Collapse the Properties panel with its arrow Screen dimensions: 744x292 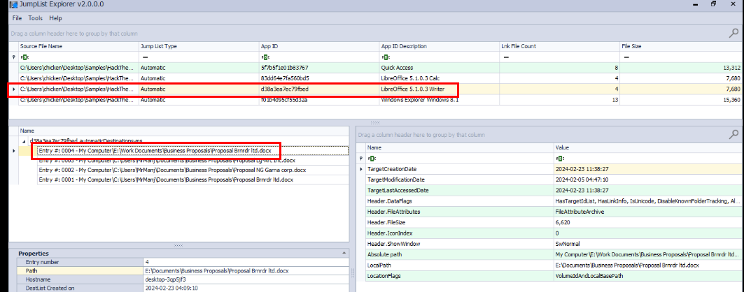coord(343,254)
